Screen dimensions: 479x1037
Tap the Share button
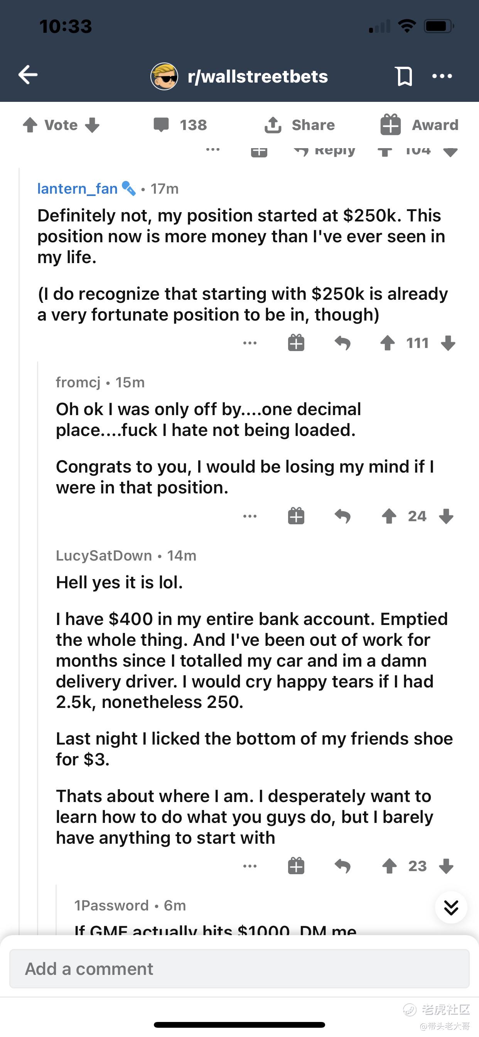point(300,125)
